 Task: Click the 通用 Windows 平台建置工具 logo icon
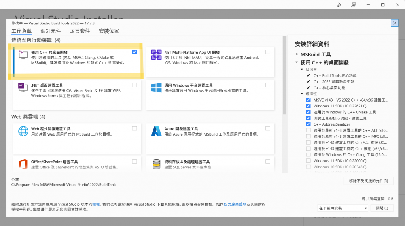[156, 88]
